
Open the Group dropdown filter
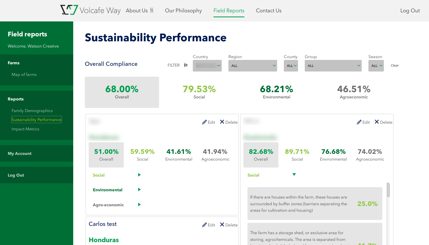tap(333, 66)
